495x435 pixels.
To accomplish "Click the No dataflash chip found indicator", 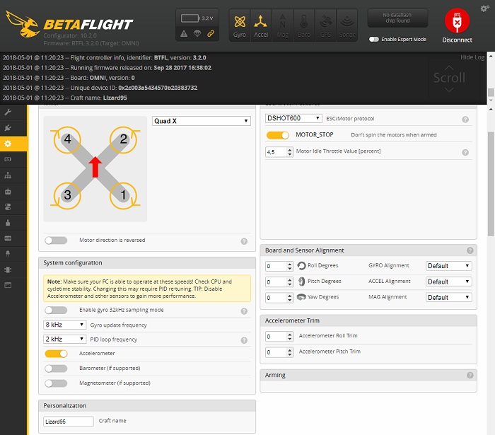I will [397, 18].
